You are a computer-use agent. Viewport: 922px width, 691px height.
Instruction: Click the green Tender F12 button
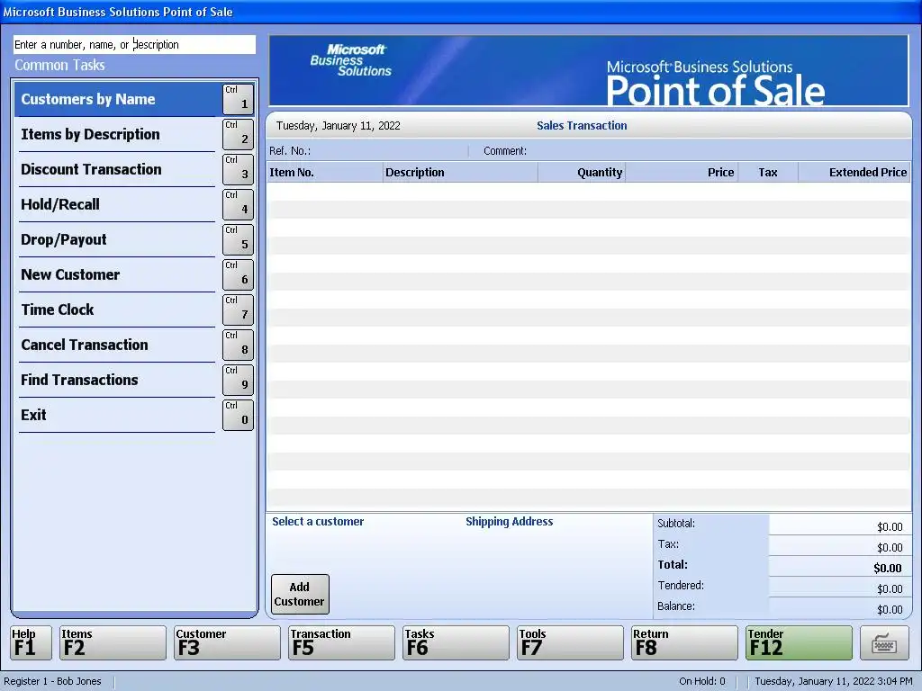pos(799,642)
